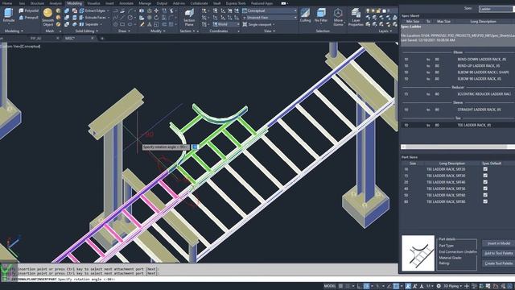Select STRAIGHT LADDER RACK row

tap(458, 110)
